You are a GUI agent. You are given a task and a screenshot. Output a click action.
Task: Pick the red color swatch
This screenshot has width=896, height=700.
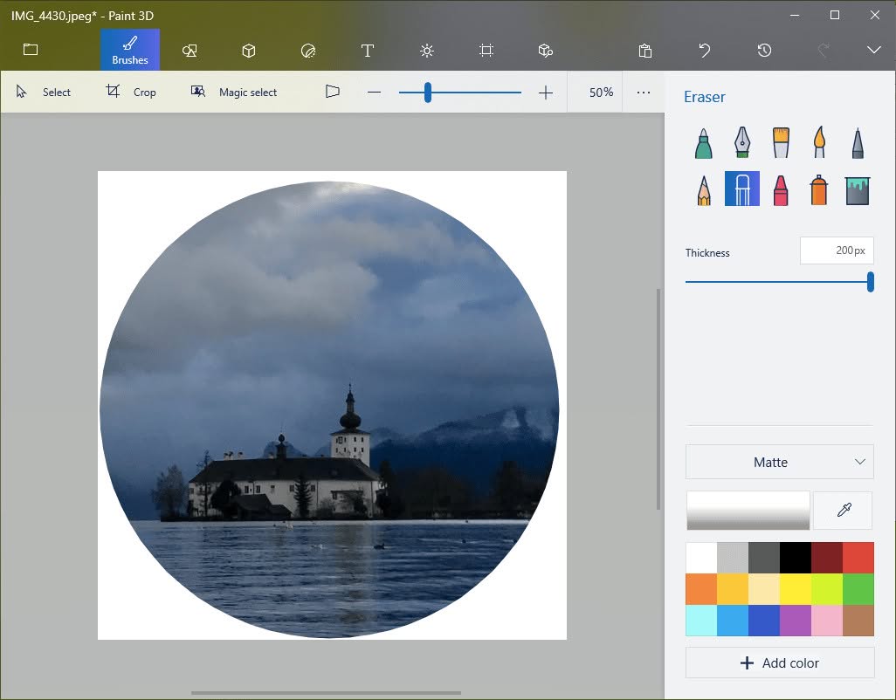pos(858,558)
